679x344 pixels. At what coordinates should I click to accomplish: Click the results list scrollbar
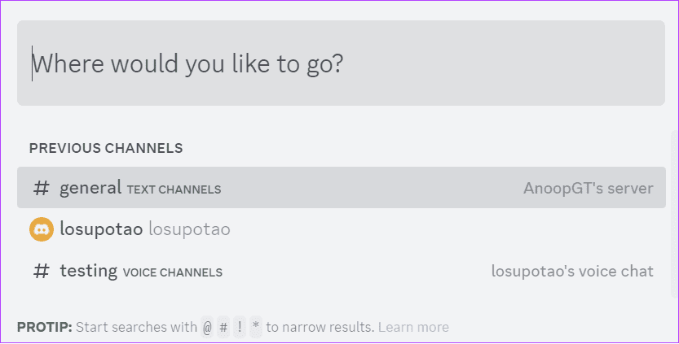674,214
